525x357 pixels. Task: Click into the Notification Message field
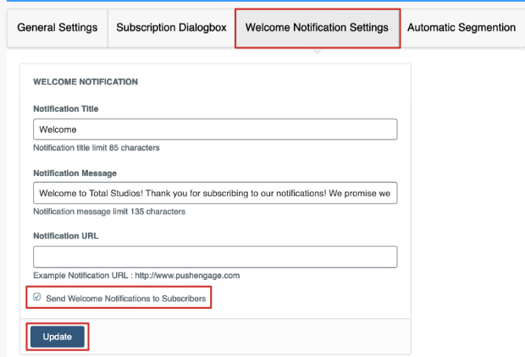click(215, 193)
